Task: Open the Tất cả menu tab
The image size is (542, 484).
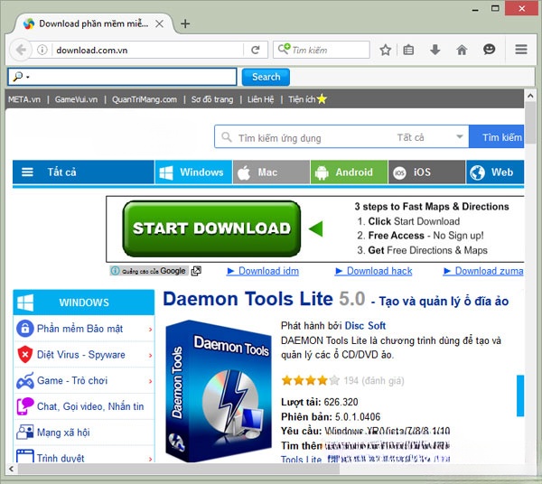Action: pyautogui.click(x=83, y=172)
